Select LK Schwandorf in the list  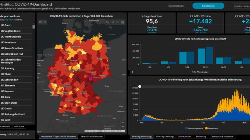(16, 80)
